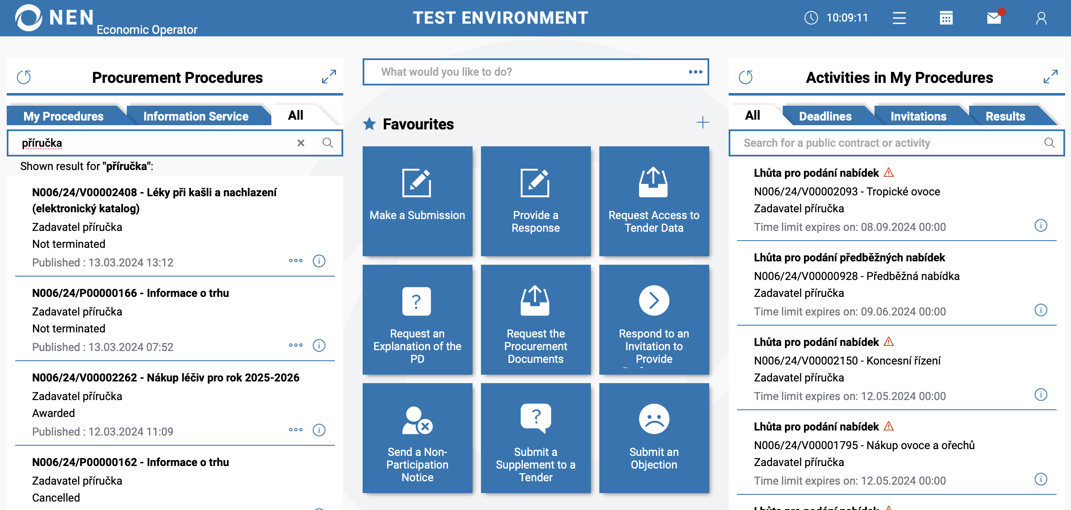The image size is (1071, 510).
Task: Clear the příručka search text
Action: 301,143
